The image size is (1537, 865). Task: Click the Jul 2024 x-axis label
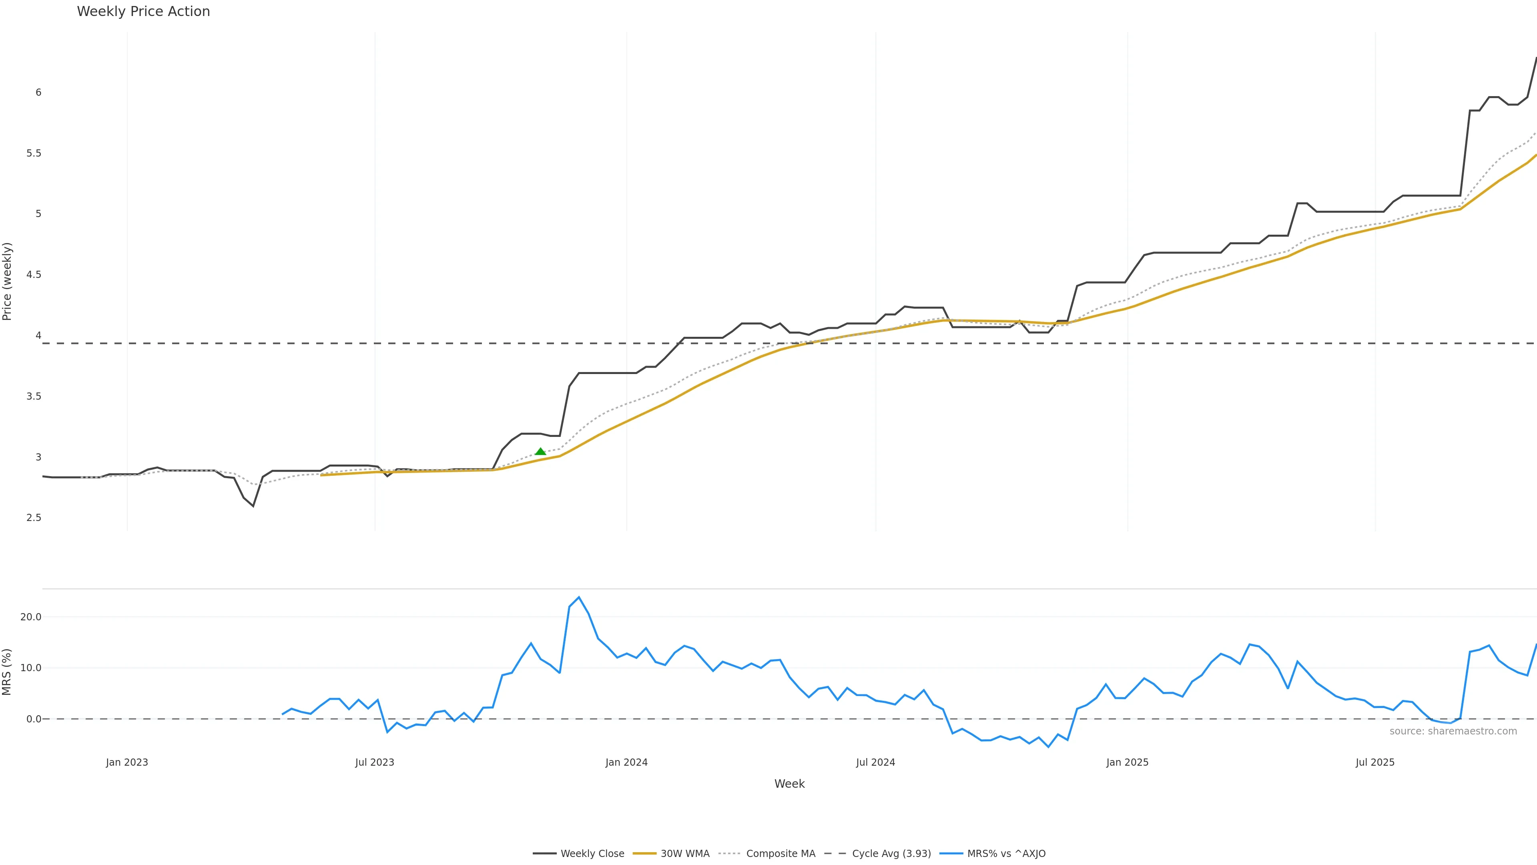(x=875, y=762)
